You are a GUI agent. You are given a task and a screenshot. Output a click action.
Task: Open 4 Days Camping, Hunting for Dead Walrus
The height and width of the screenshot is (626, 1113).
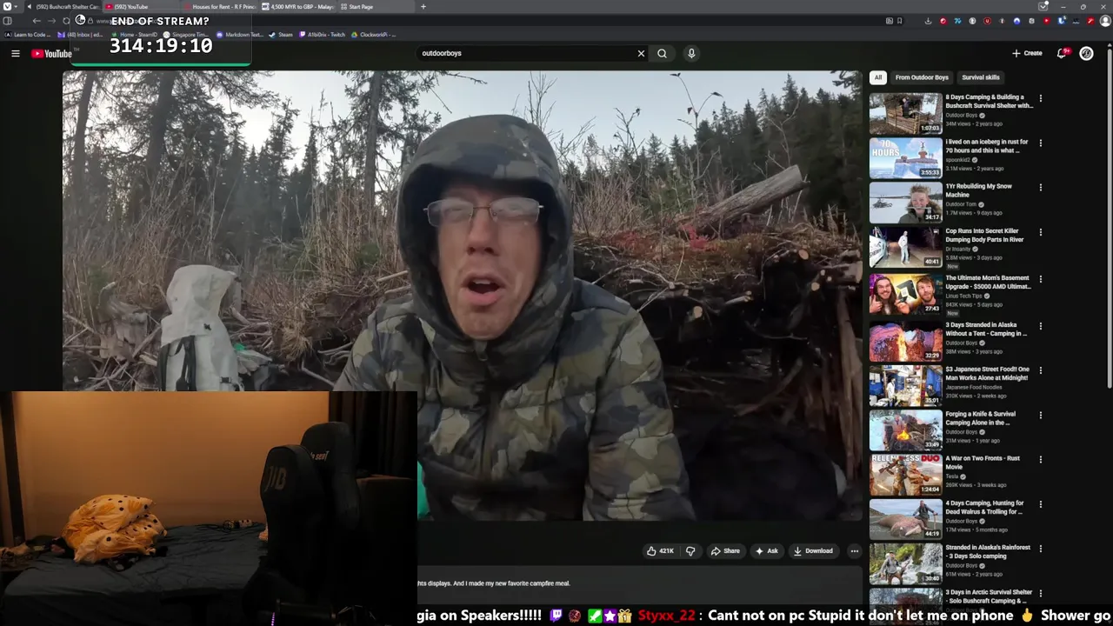(984, 507)
